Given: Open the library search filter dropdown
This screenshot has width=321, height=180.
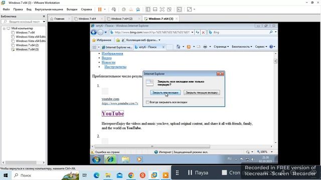Looking at the screenshot, I should [44, 21].
